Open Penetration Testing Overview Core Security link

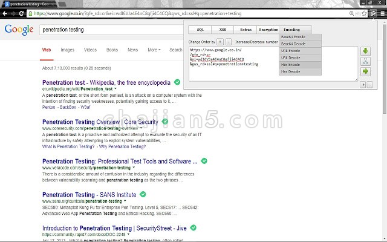[x=100, y=122]
